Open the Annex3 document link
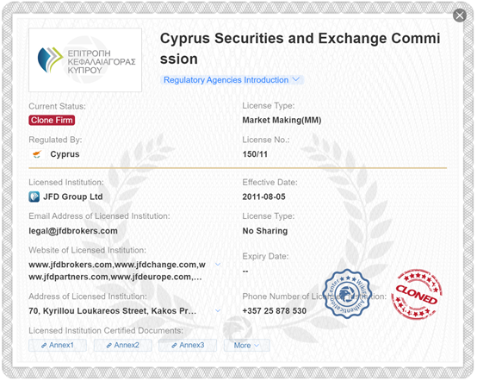The image size is (477, 381). pyautogui.click(x=188, y=345)
